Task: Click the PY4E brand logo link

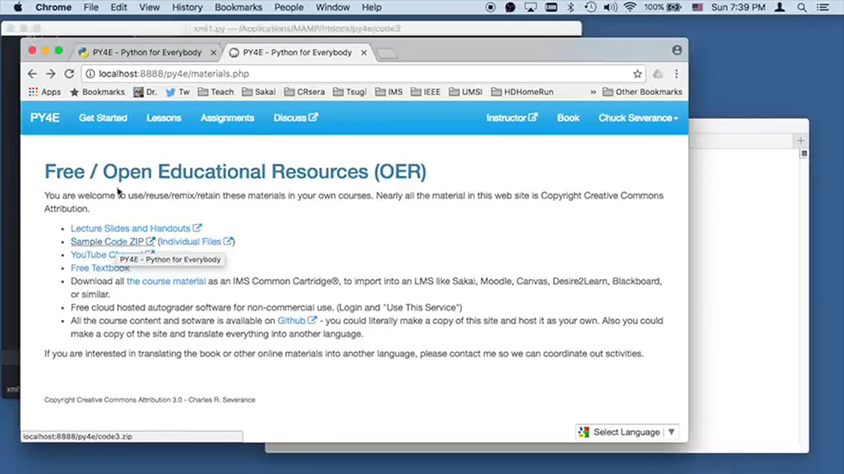Action: (45, 118)
